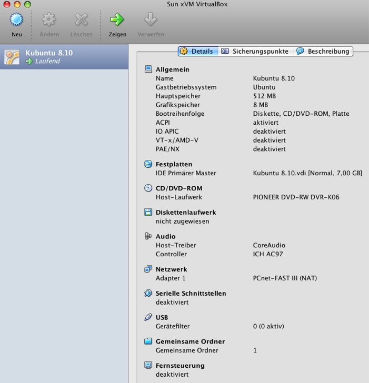
Task: Click the Audio speaker icon
Action: click(148, 236)
